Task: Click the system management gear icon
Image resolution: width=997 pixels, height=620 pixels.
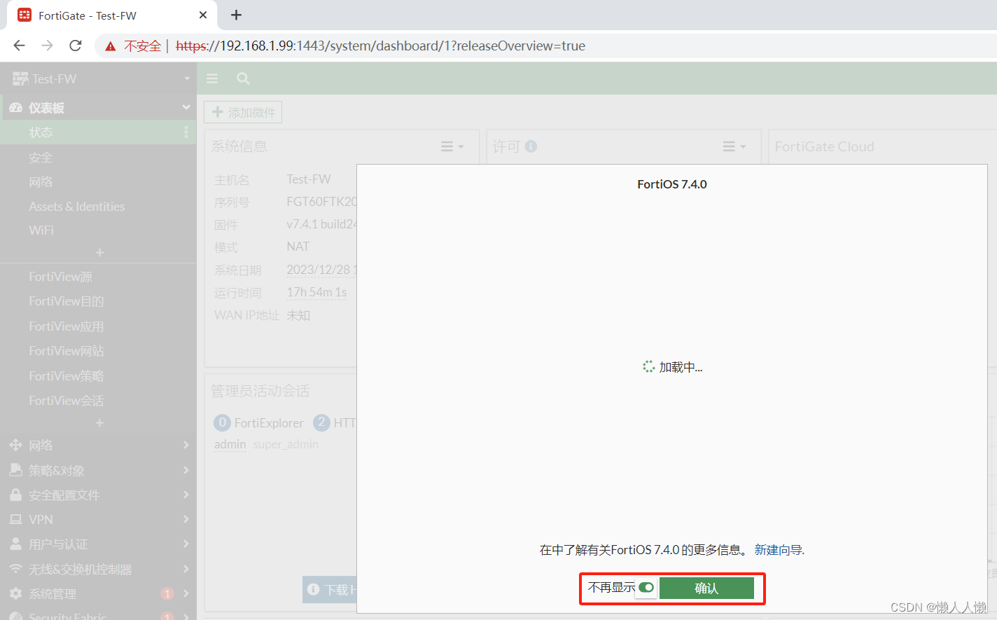Action: coord(15,593)
